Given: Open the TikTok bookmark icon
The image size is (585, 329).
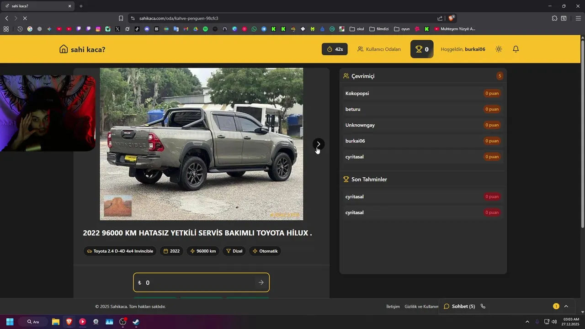Looking at the screenshot, I should [137, 29].
